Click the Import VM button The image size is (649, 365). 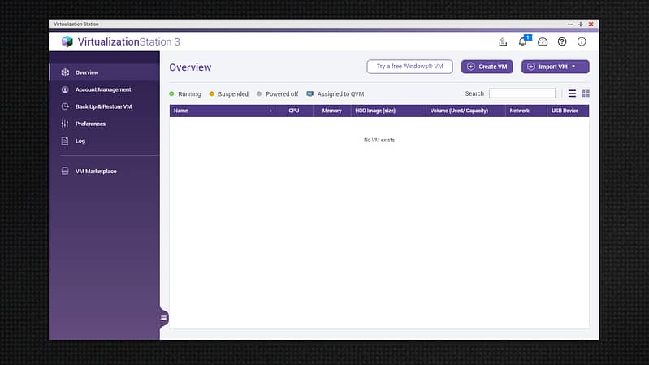pos(556,67)
